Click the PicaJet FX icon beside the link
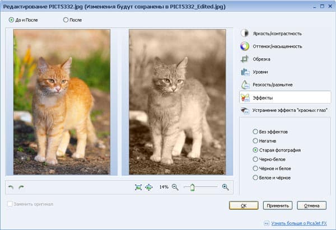This screenshot has width=336, height=230. (267, 223)
